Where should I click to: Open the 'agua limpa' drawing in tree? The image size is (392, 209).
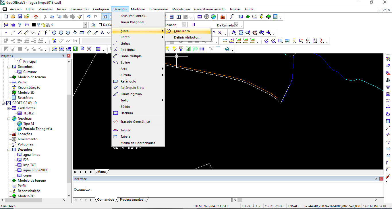pyautogui.click(x=32, y=155)
